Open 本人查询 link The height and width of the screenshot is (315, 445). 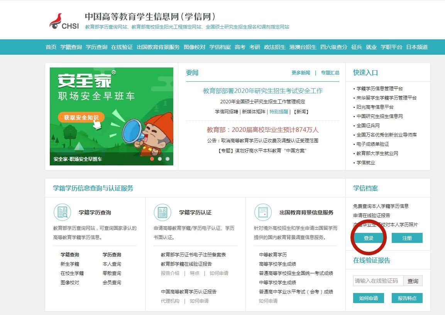click(112, 264)
